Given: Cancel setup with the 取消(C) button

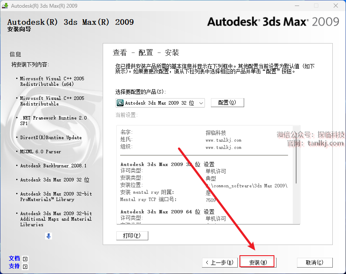Looking at the screenshot, I should click(314, 262).
